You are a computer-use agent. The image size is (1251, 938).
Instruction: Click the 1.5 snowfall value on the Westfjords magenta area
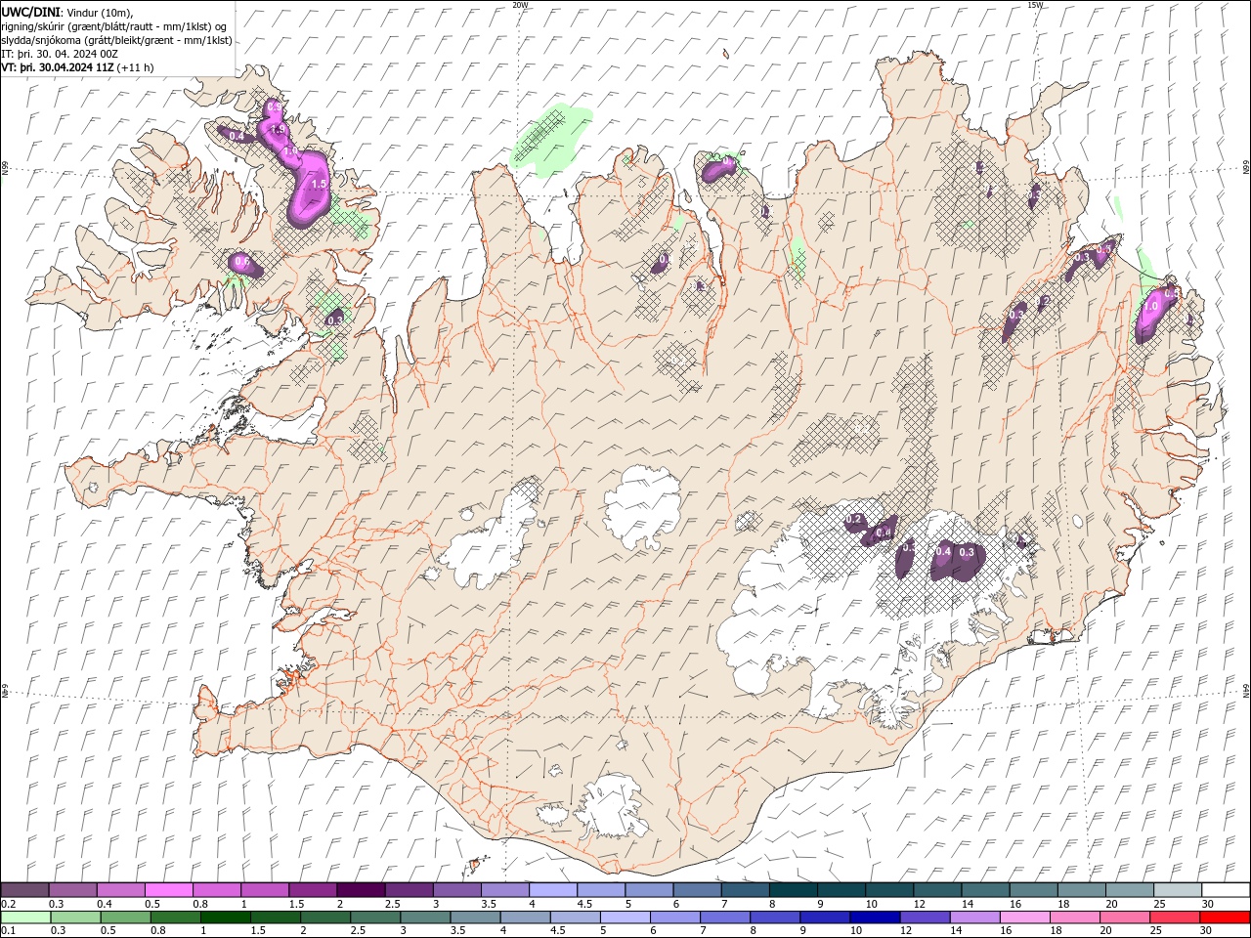tap(318, 184)
